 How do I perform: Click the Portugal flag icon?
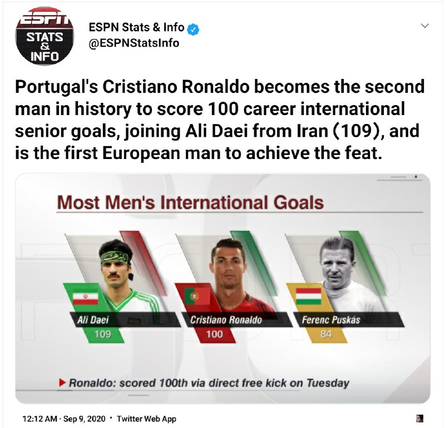[196, 296]
